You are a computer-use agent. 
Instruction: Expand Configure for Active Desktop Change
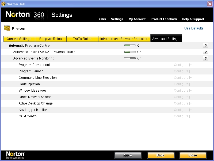pyautogui.click(x=183, y=103)
